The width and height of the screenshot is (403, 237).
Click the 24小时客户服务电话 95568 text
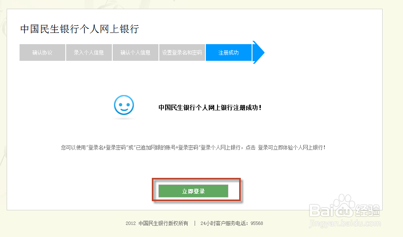232,223
